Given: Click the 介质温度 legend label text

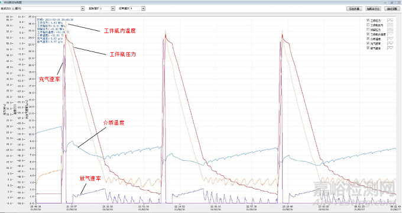Looking at the screenshot, I should (376, 39).
